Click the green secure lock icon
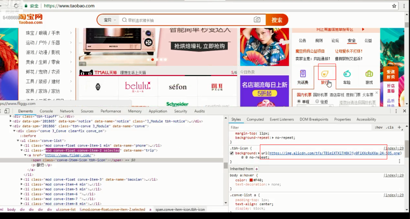 tap(26, 6)
